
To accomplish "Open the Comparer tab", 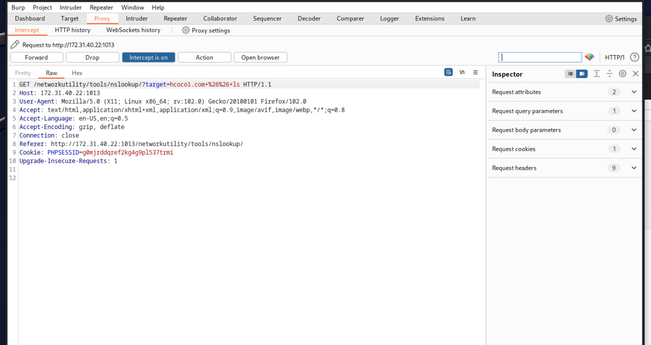I will click(x=350, y=19).
